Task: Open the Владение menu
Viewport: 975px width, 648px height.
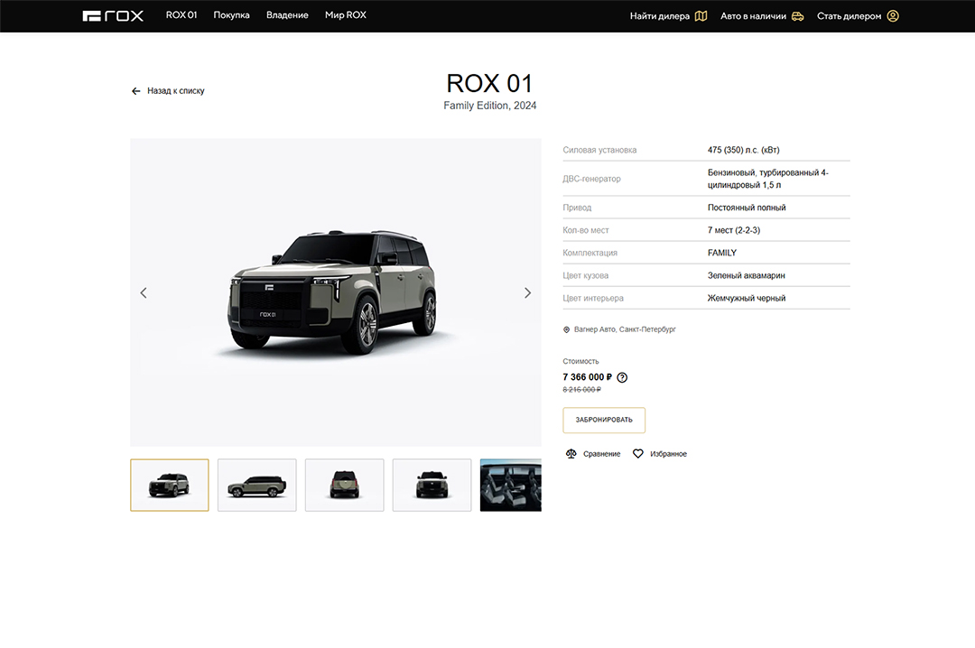Action: coord(287,15)
